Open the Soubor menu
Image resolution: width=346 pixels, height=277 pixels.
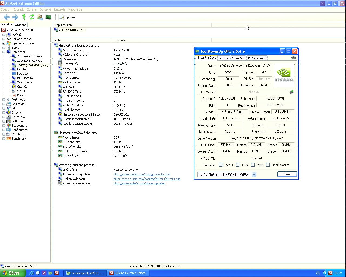pos(5,9)
